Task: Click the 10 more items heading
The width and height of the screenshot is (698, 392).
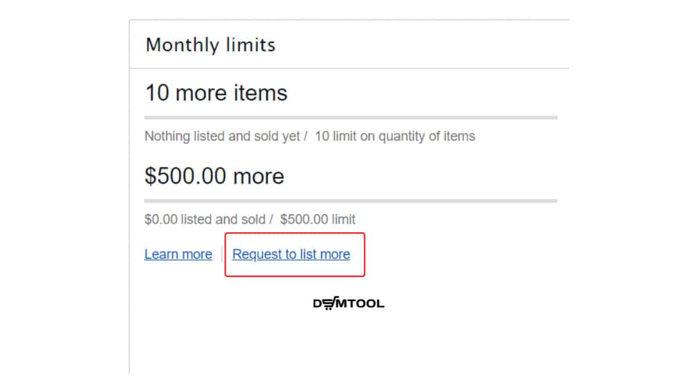Action: (x=216, y=93)
